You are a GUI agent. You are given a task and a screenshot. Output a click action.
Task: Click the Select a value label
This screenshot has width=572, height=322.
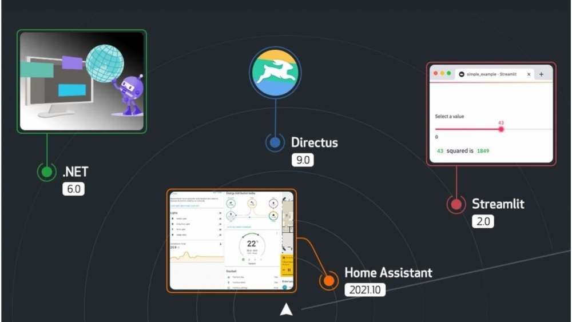[x=450, y=116]
